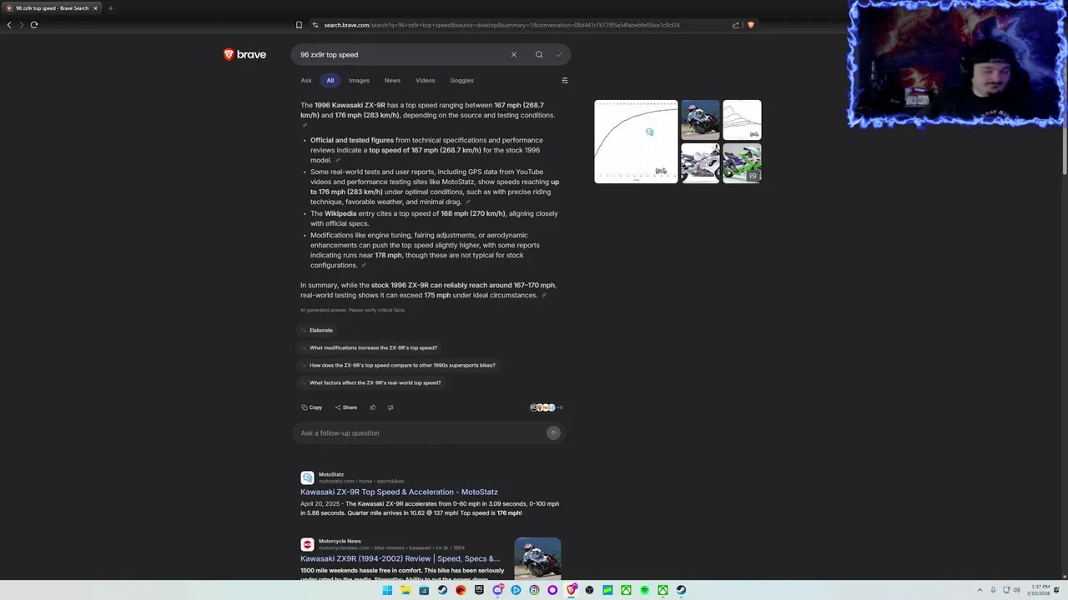Switch to the Ask tab
1068x600 pixels.
pyautogui.click(x=306, y=81)
